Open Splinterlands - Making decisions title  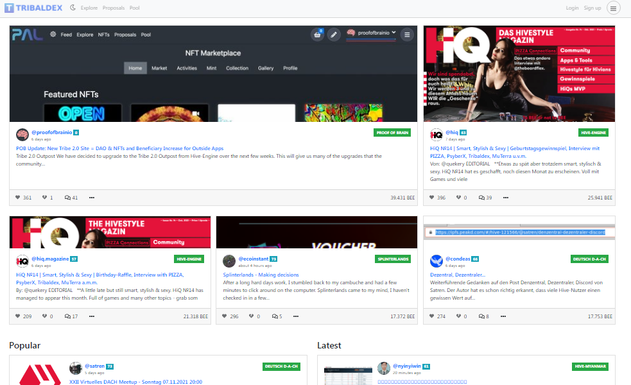tap(261, 275)
